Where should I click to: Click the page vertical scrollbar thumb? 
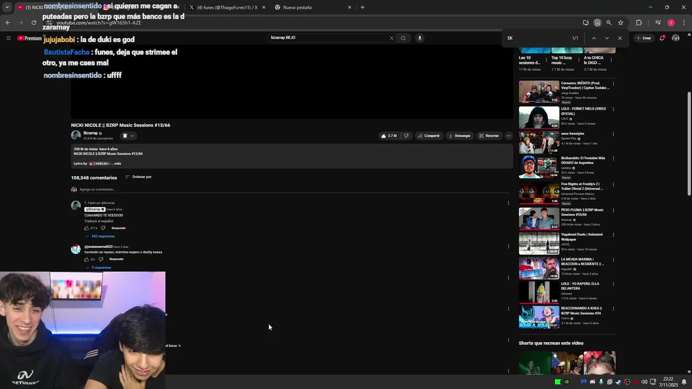[689, 143]
